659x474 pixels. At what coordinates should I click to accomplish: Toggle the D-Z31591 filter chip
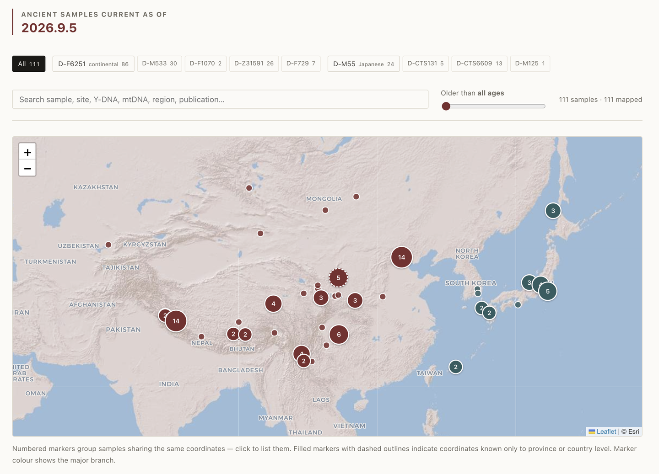pyautogui.click(x=254, y=64)
